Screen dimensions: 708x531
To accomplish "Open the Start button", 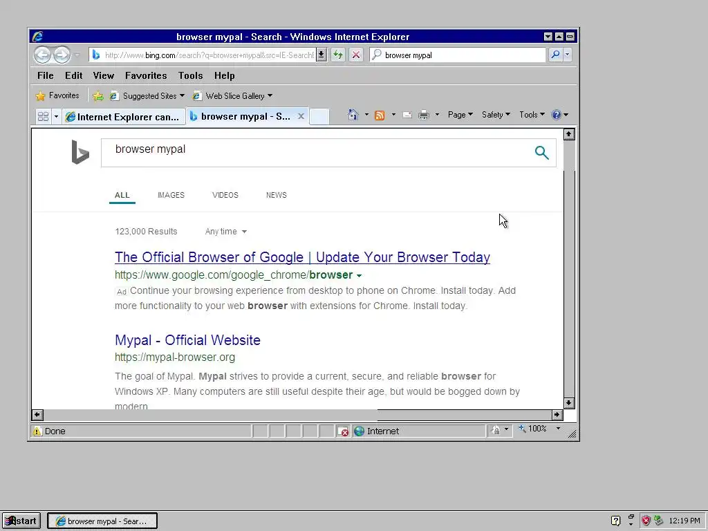I will [21, 521].
